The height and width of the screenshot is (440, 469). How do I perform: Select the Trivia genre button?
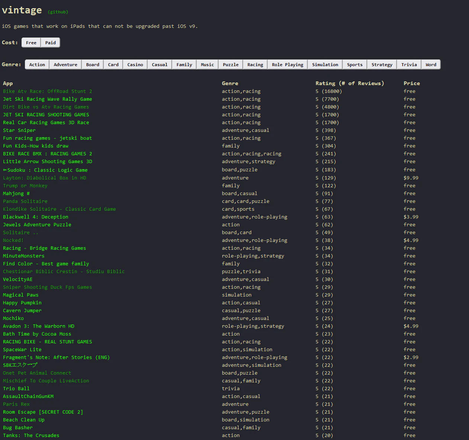click(x=409, y=65)
